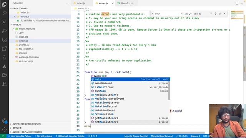246x138 pixels.
Task: Open the Testing flask view
Action: tap(4, 58)
